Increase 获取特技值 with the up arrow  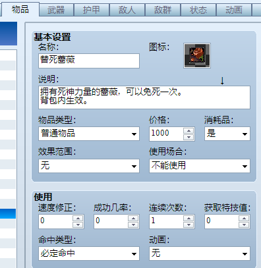click(x=244, y=218)
